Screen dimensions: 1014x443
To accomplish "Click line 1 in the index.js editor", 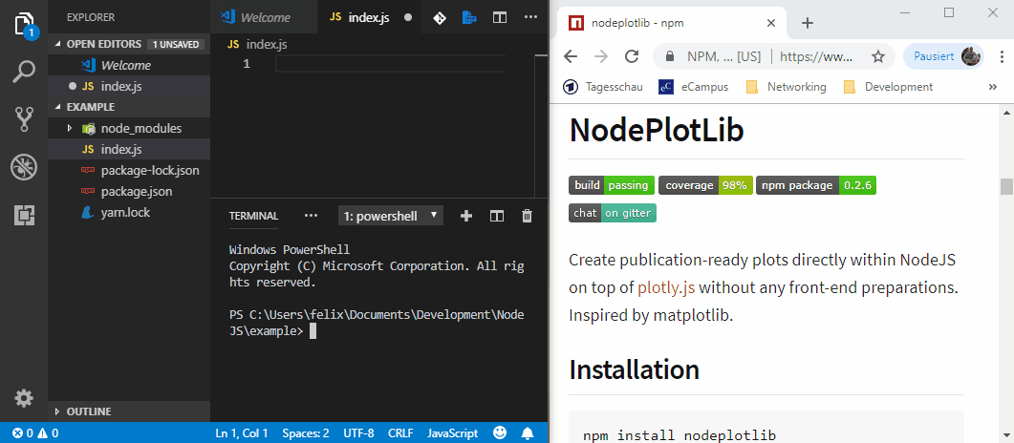I will tap(390, 63).
